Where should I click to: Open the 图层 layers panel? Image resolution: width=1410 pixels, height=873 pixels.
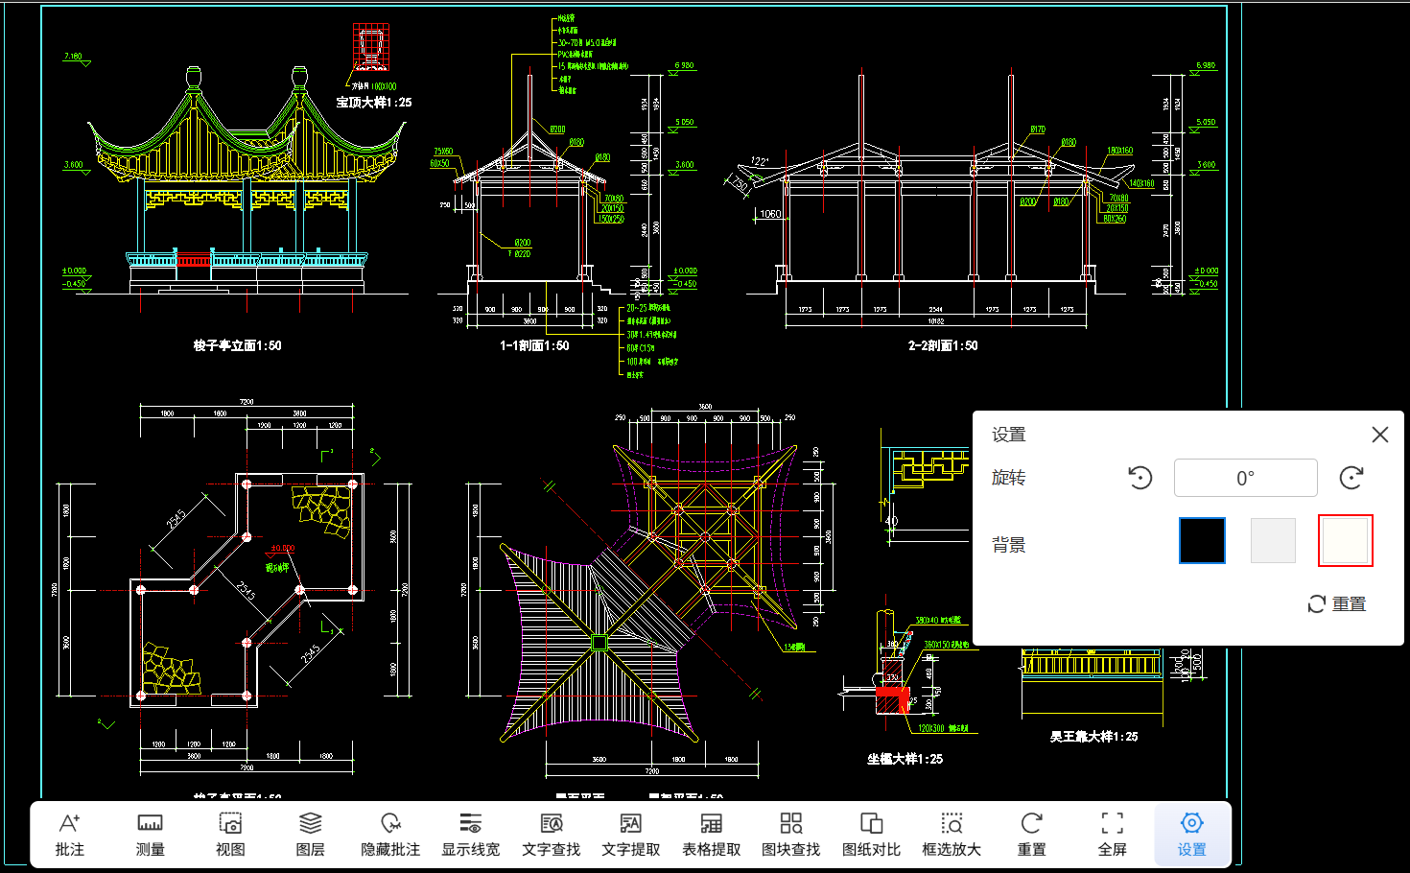[310, 835]
